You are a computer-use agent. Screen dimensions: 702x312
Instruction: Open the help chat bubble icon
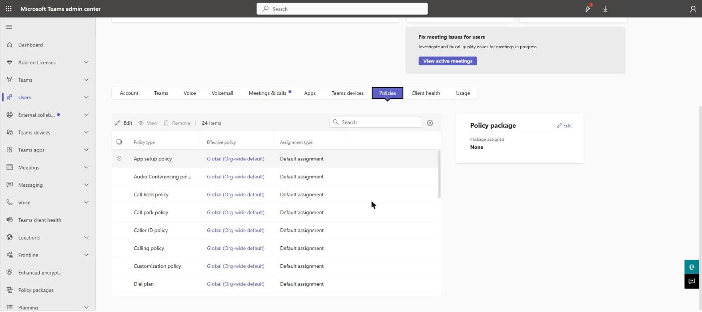tap(692, 267)
